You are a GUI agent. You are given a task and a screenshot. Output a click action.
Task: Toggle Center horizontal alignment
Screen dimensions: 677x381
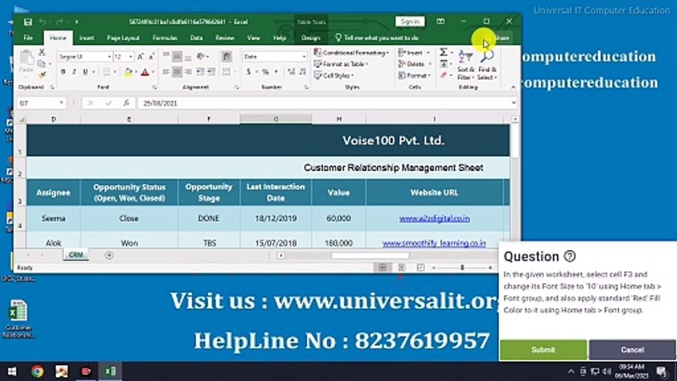(x=177, y=72)
